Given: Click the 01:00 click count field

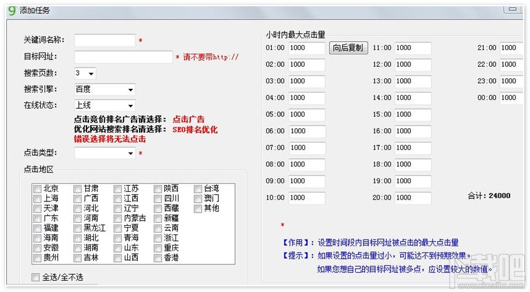Looking at the screenshot, I should coord(307,48).
